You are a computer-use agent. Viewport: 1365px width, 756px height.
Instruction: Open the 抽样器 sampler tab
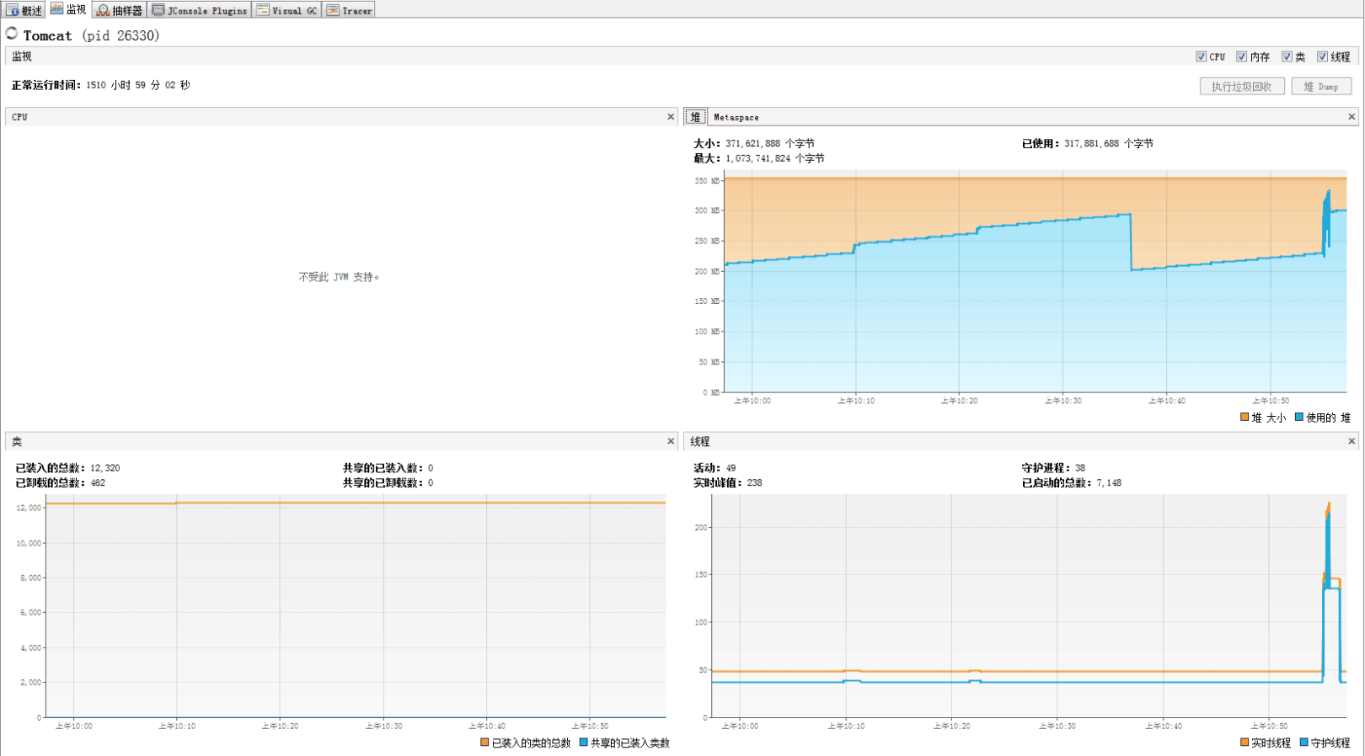(x=119, y=10)
